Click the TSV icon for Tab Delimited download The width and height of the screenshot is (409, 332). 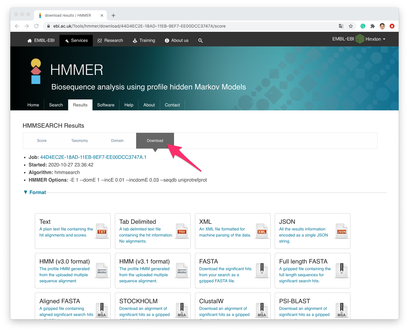coord(182,231)
